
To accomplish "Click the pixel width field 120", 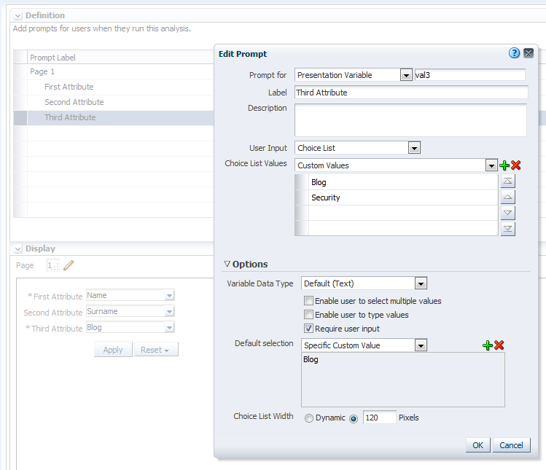I will pyautogui.click(x=379, y=418).
